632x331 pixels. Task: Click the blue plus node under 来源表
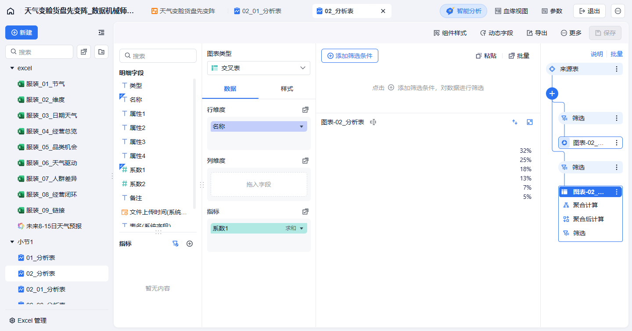pos(552,94)
